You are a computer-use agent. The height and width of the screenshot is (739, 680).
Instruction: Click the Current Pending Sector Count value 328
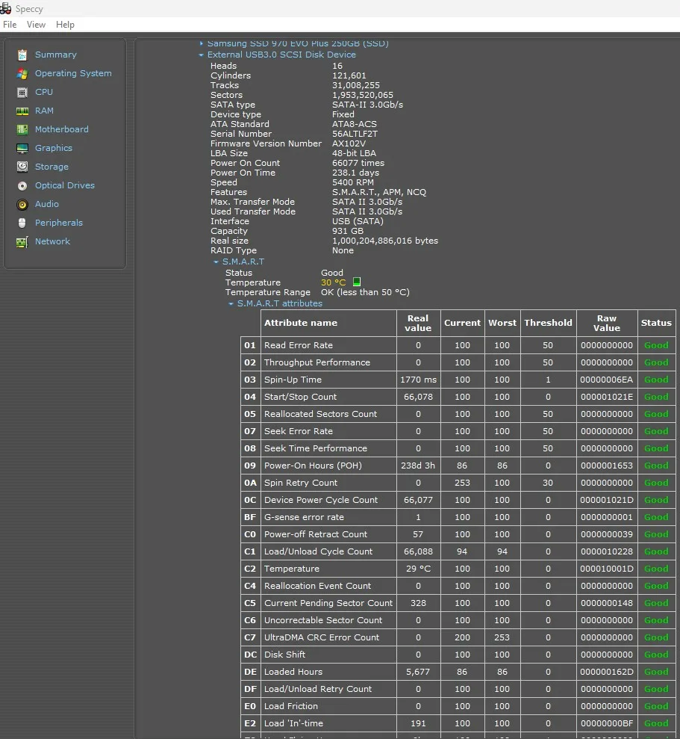coord(418,603)
